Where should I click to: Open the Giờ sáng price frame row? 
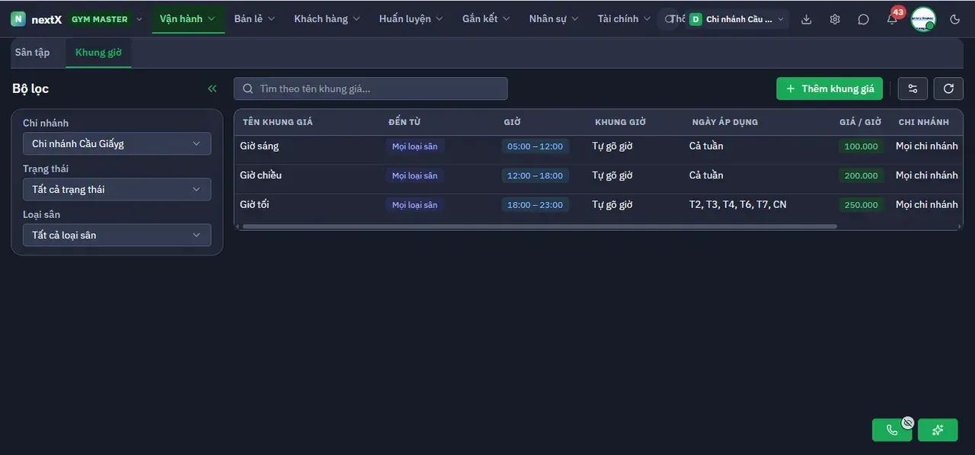598,146
